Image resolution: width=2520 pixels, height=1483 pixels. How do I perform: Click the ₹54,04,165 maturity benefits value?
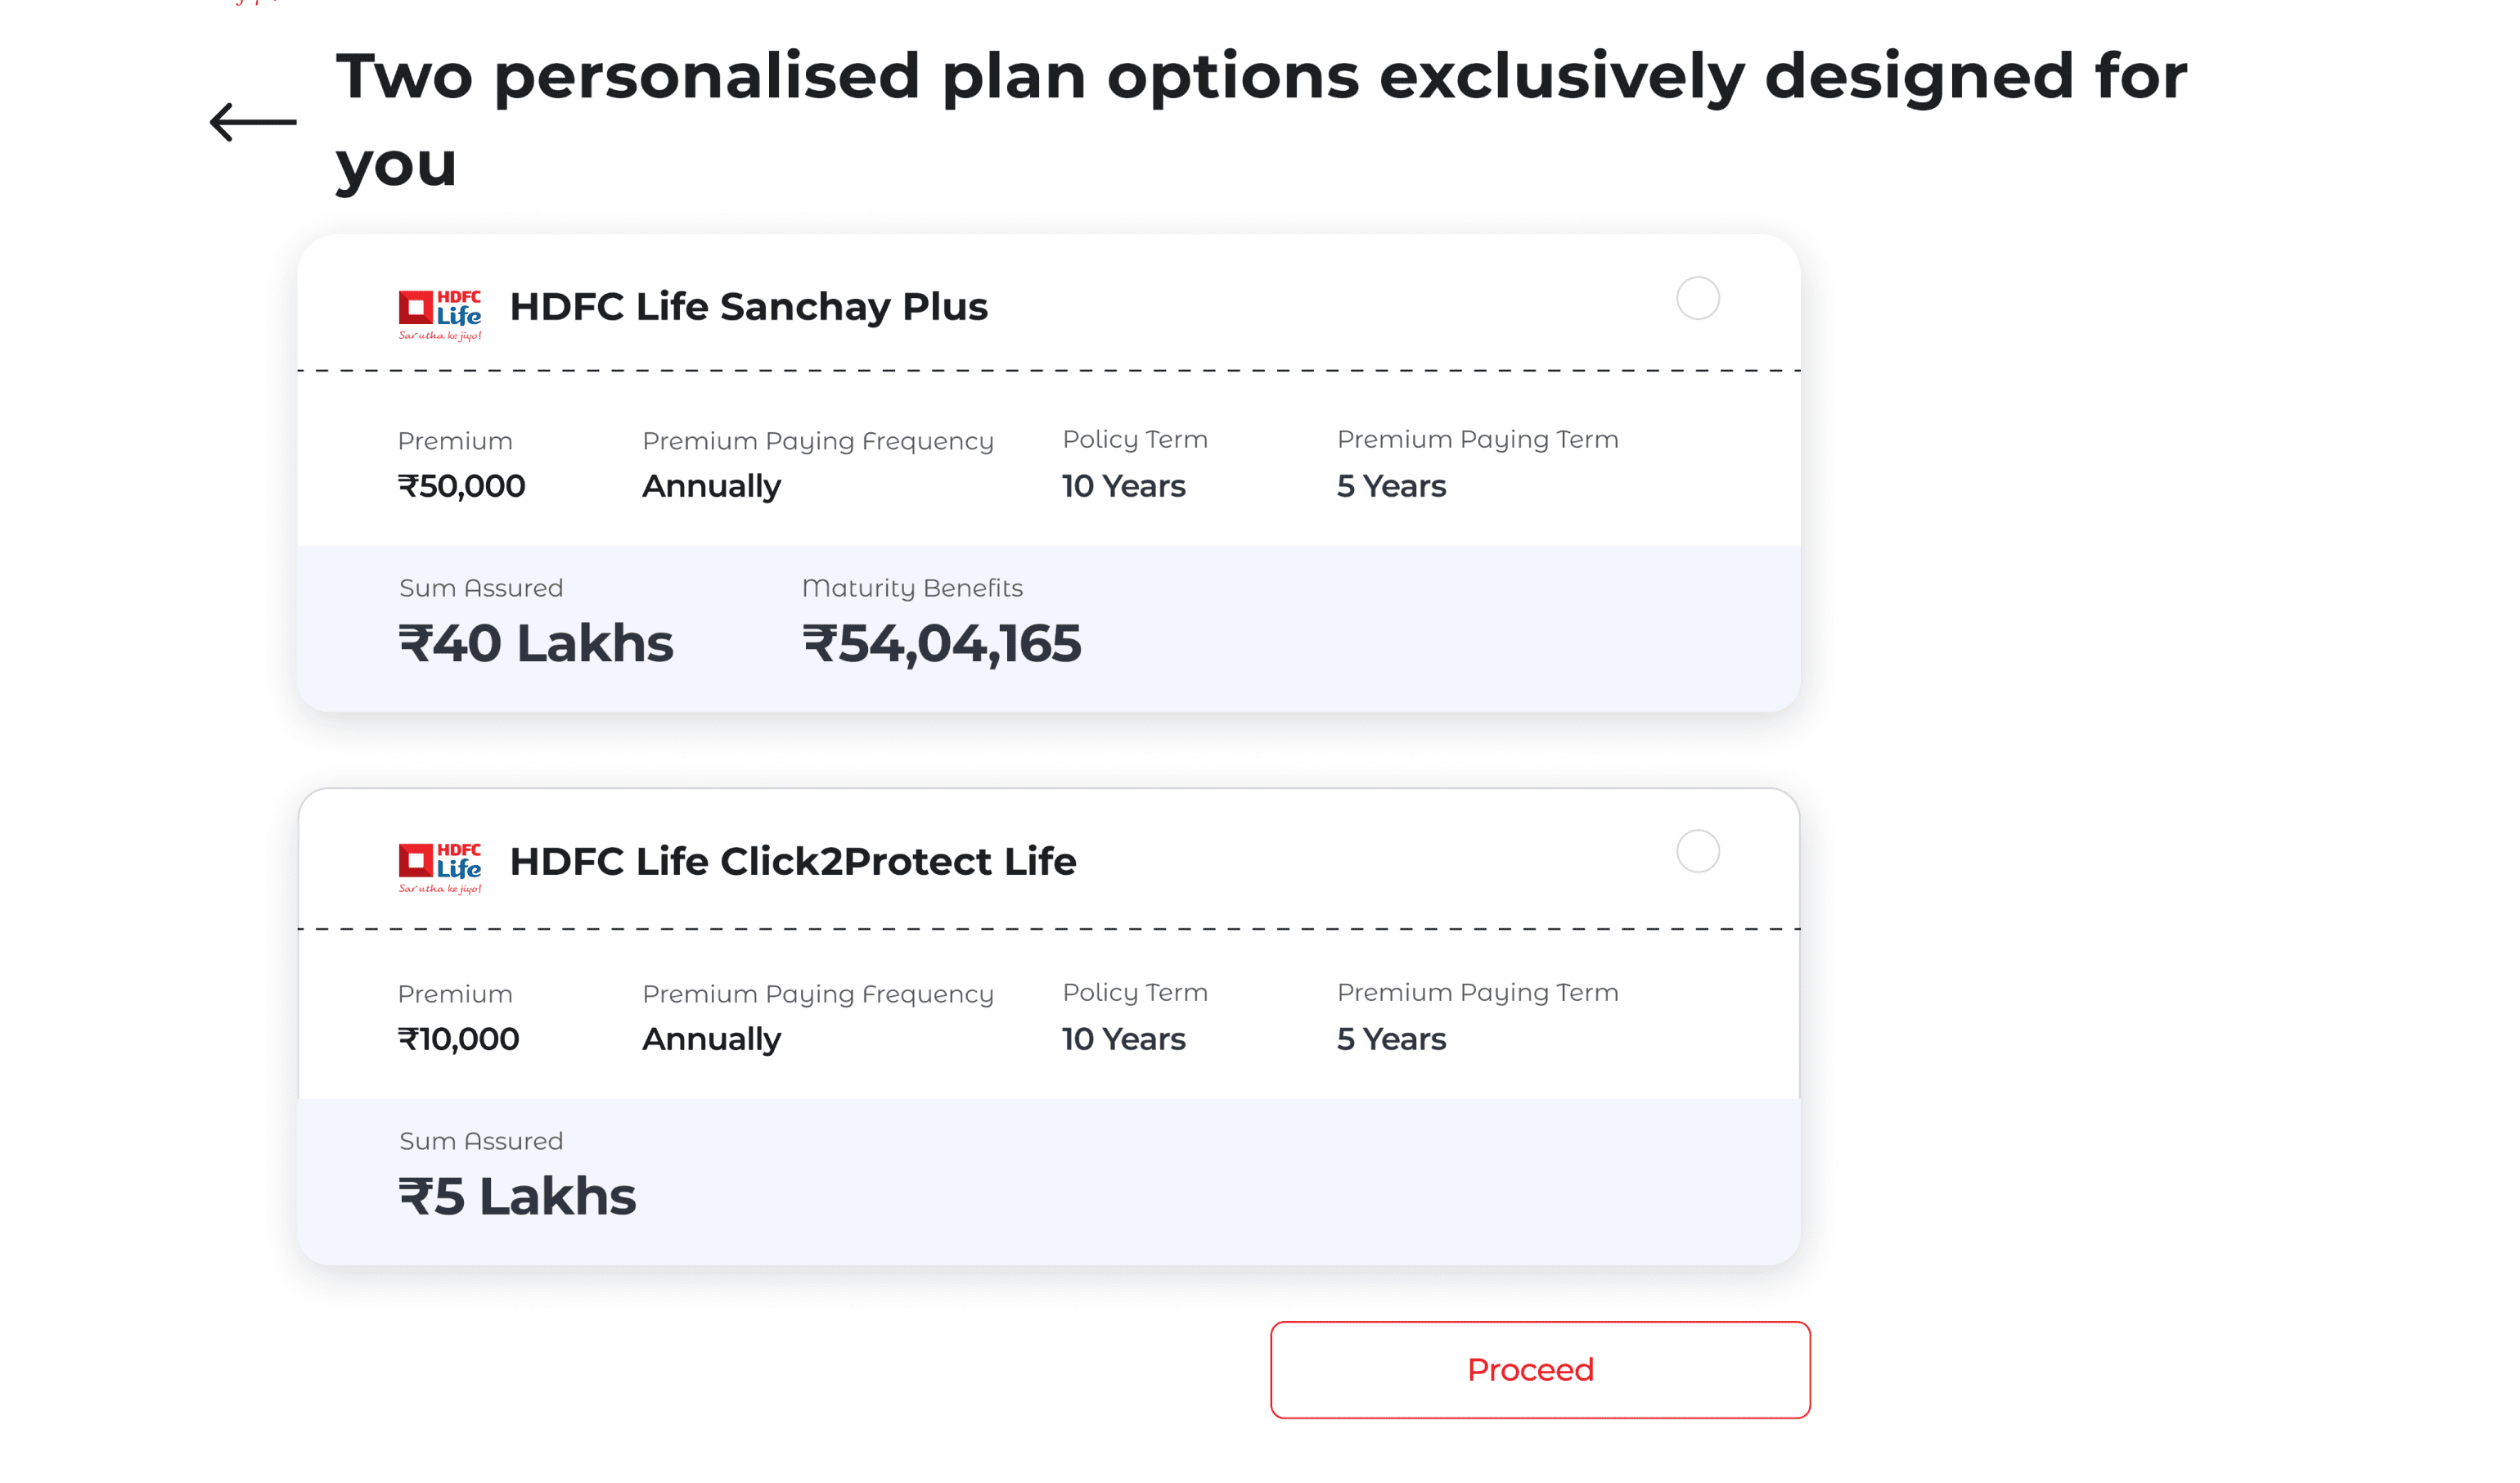(942, 643)
